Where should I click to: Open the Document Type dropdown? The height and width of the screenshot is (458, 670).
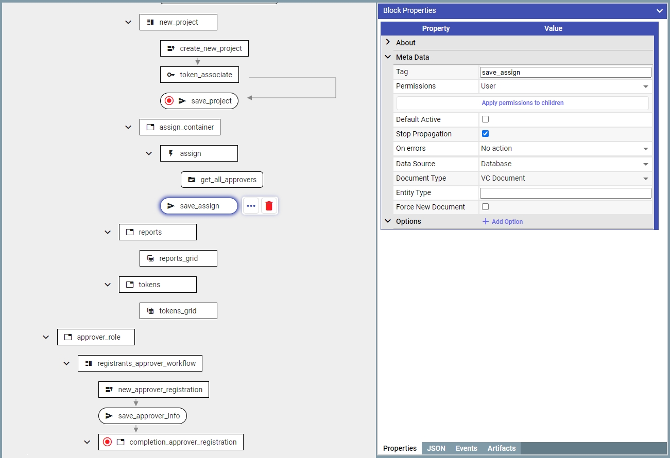click(x=565, y=179)
